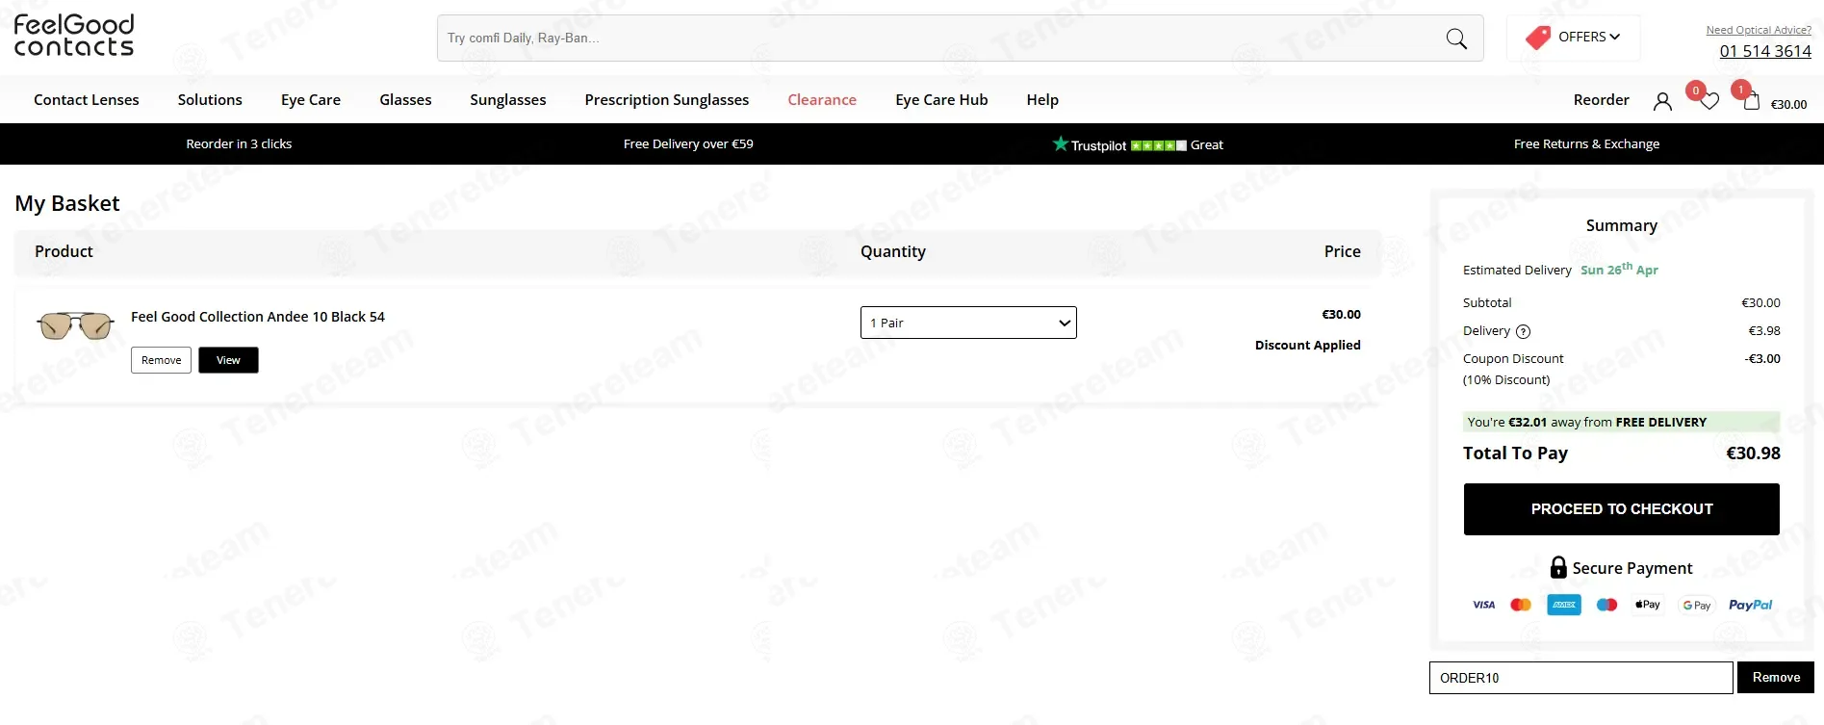Open the Sunglasses menu
The width and height of the screenshot is (1824, 725).
pos(508,100)
